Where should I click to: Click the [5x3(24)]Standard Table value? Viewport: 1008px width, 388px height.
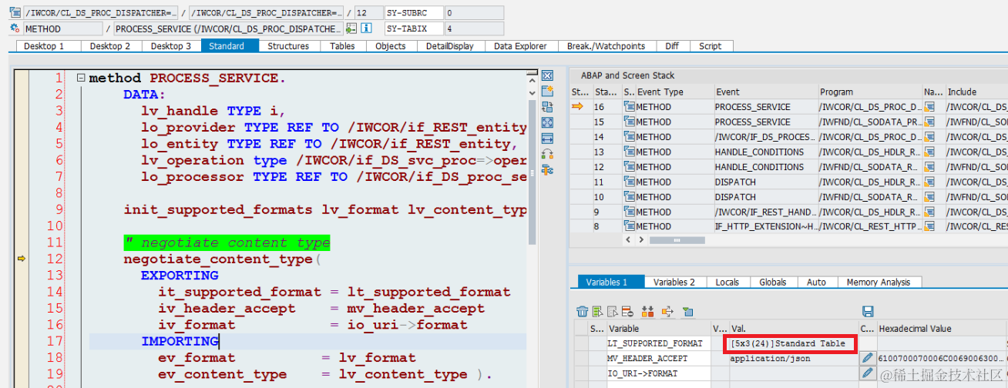[788, 343]
